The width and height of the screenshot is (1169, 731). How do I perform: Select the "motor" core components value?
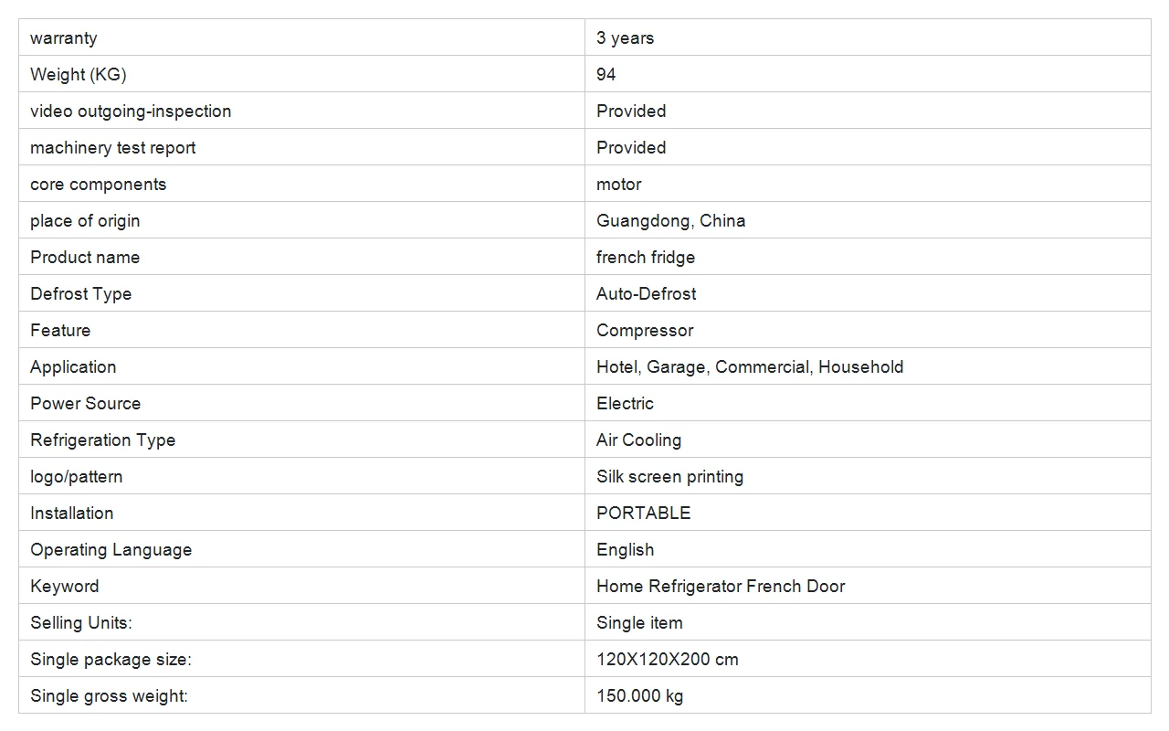pyautogui.click(x=618, y=184)
